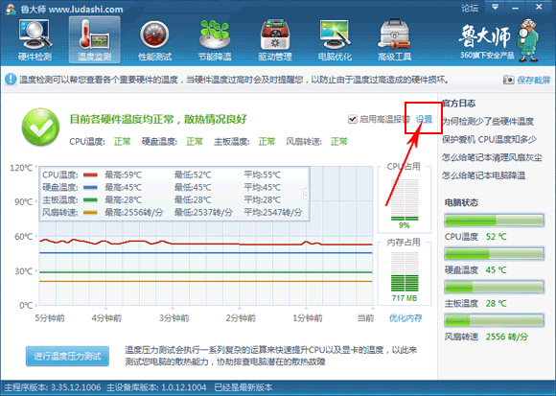Open the 电脑优化 computer optimization icon

click(x=335, y=40)
